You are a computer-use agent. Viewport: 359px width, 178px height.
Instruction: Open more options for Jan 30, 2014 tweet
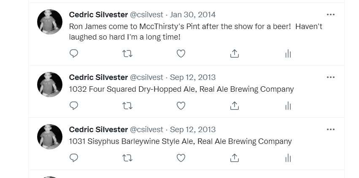[331, 14]
